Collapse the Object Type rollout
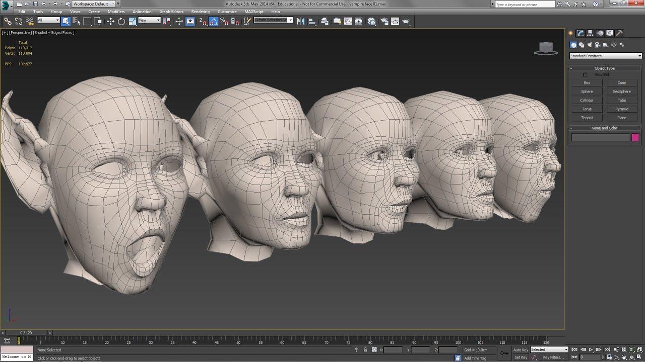The width and height of the screenshot is (645, 362). [605, 68]
